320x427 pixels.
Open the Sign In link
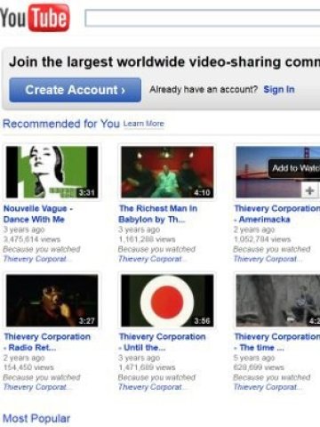pos(279,89)
